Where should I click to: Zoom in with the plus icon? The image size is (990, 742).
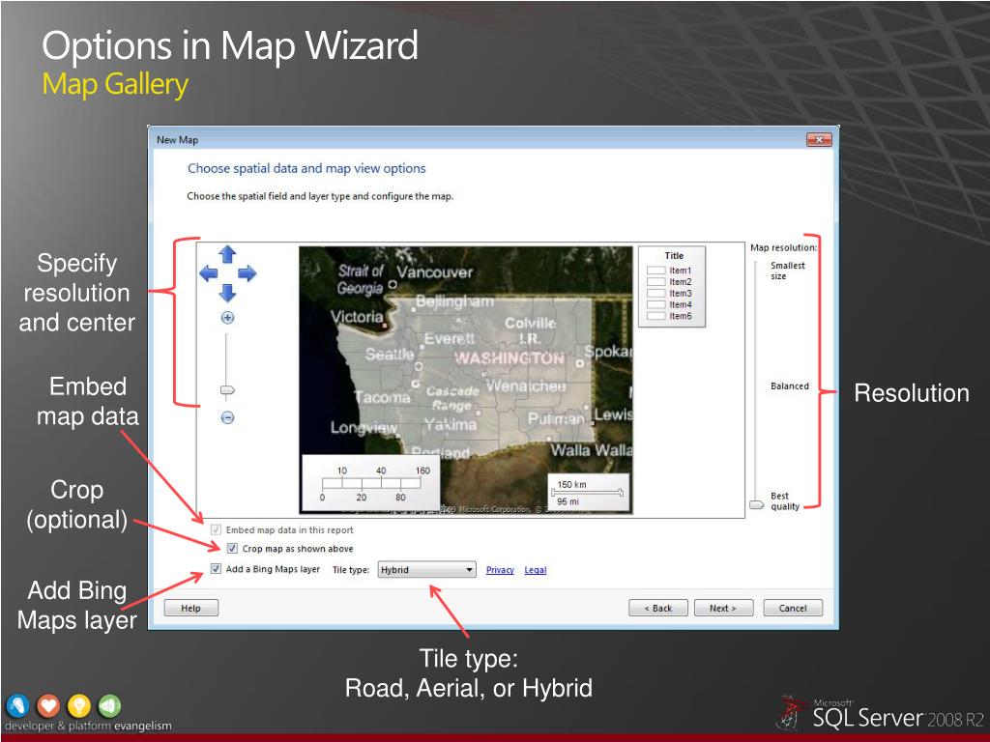coord(227,317)
